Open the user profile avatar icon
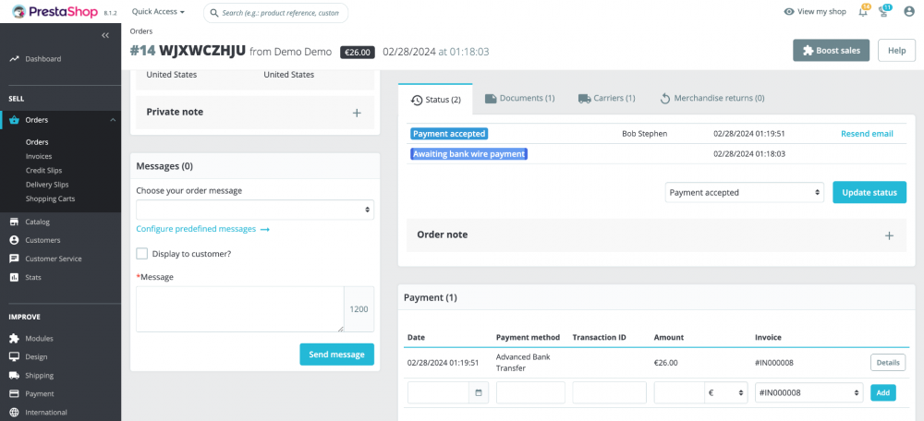The width and height of the screenshot is (924, 421). (908, 11)
